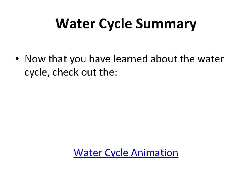
Task: Select the word "that" in the bullet
Action: (57, 59)
